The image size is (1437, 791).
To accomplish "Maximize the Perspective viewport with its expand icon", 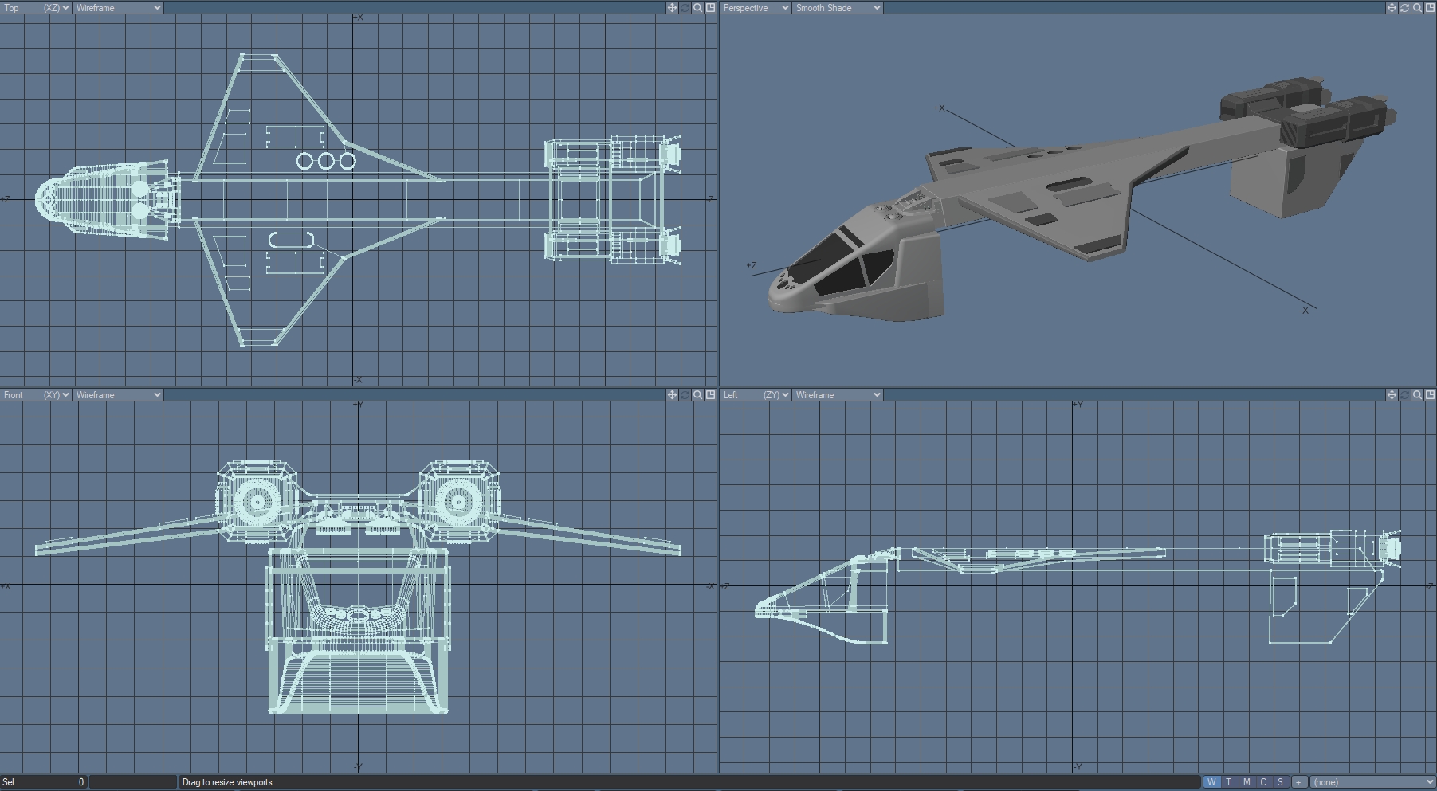I will pos(1430,8).
